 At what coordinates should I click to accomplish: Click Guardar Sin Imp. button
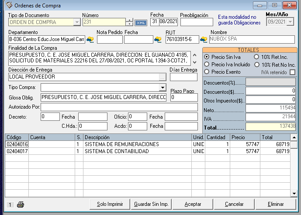point(151,204)
